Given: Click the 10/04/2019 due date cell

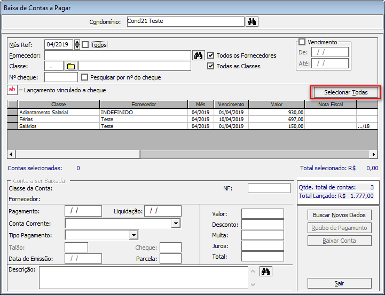Looking at the screenshot, I should click(x=231, y=119).
